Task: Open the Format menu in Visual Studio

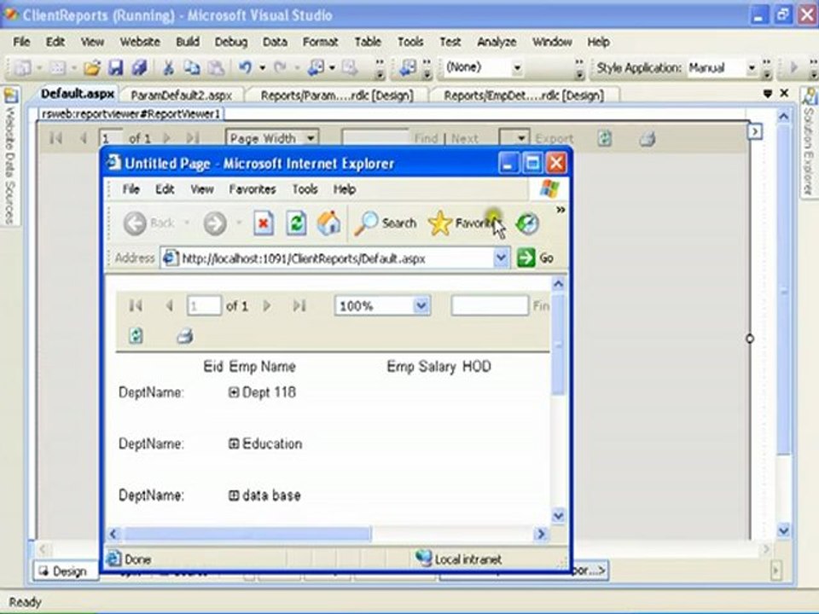Action: coord(320,42)
